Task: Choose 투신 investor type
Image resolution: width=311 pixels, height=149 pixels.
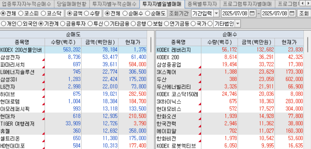Action: (x=90, y=24)
